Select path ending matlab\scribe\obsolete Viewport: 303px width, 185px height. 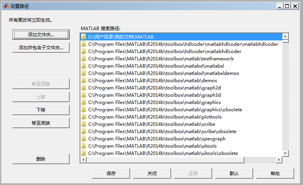tap(181, 131)
